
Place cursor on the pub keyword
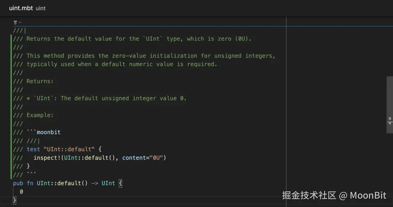(x=18, y=183)
